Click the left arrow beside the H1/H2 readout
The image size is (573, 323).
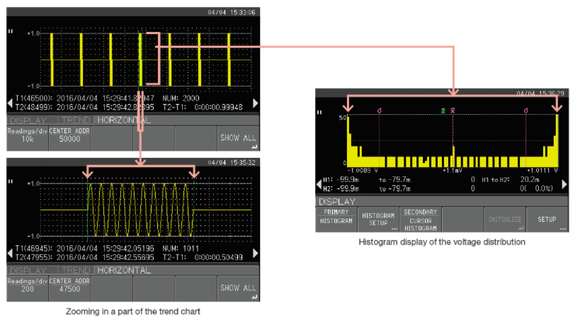coord(319,184)
